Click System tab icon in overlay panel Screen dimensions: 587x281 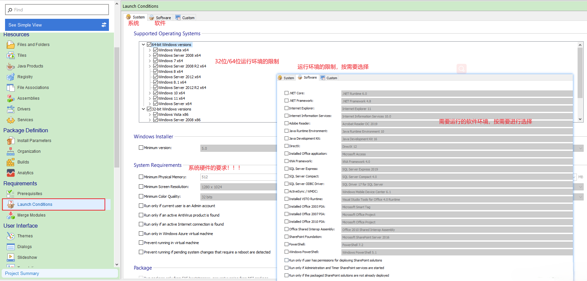pos(280,78)
